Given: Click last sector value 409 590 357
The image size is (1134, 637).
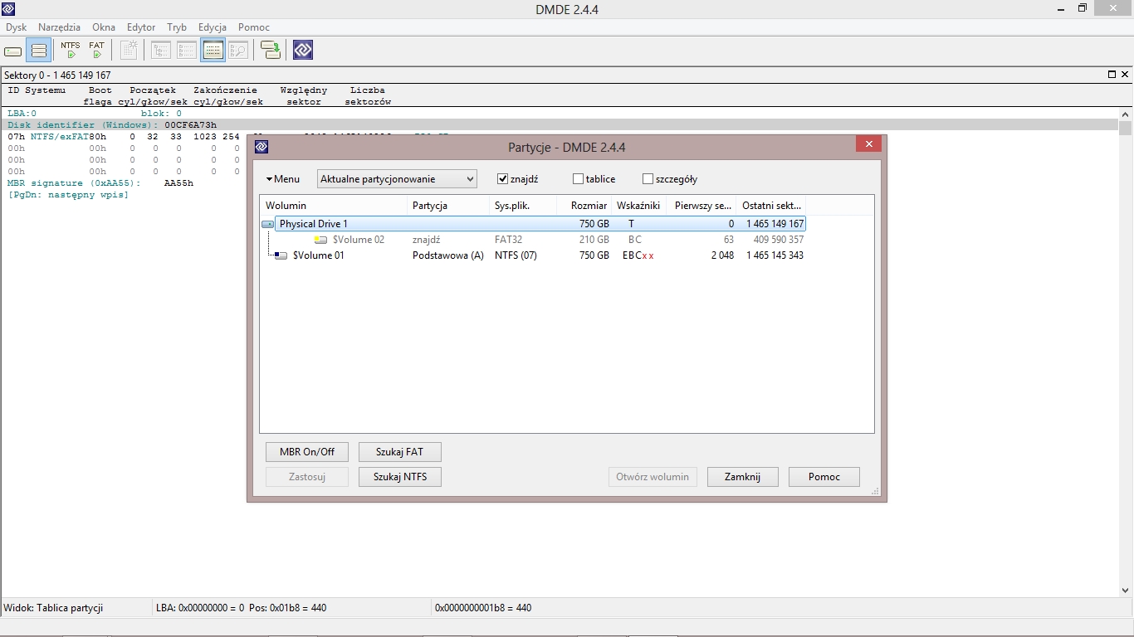Looking at the screenshot, I should (778, 240).
